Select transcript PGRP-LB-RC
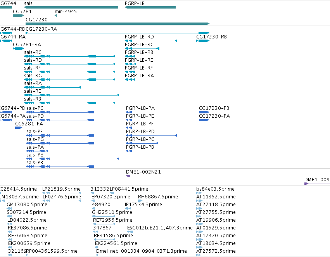 point(142,49)
